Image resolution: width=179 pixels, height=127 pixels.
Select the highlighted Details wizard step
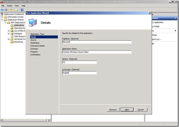(x=44, y=37)
